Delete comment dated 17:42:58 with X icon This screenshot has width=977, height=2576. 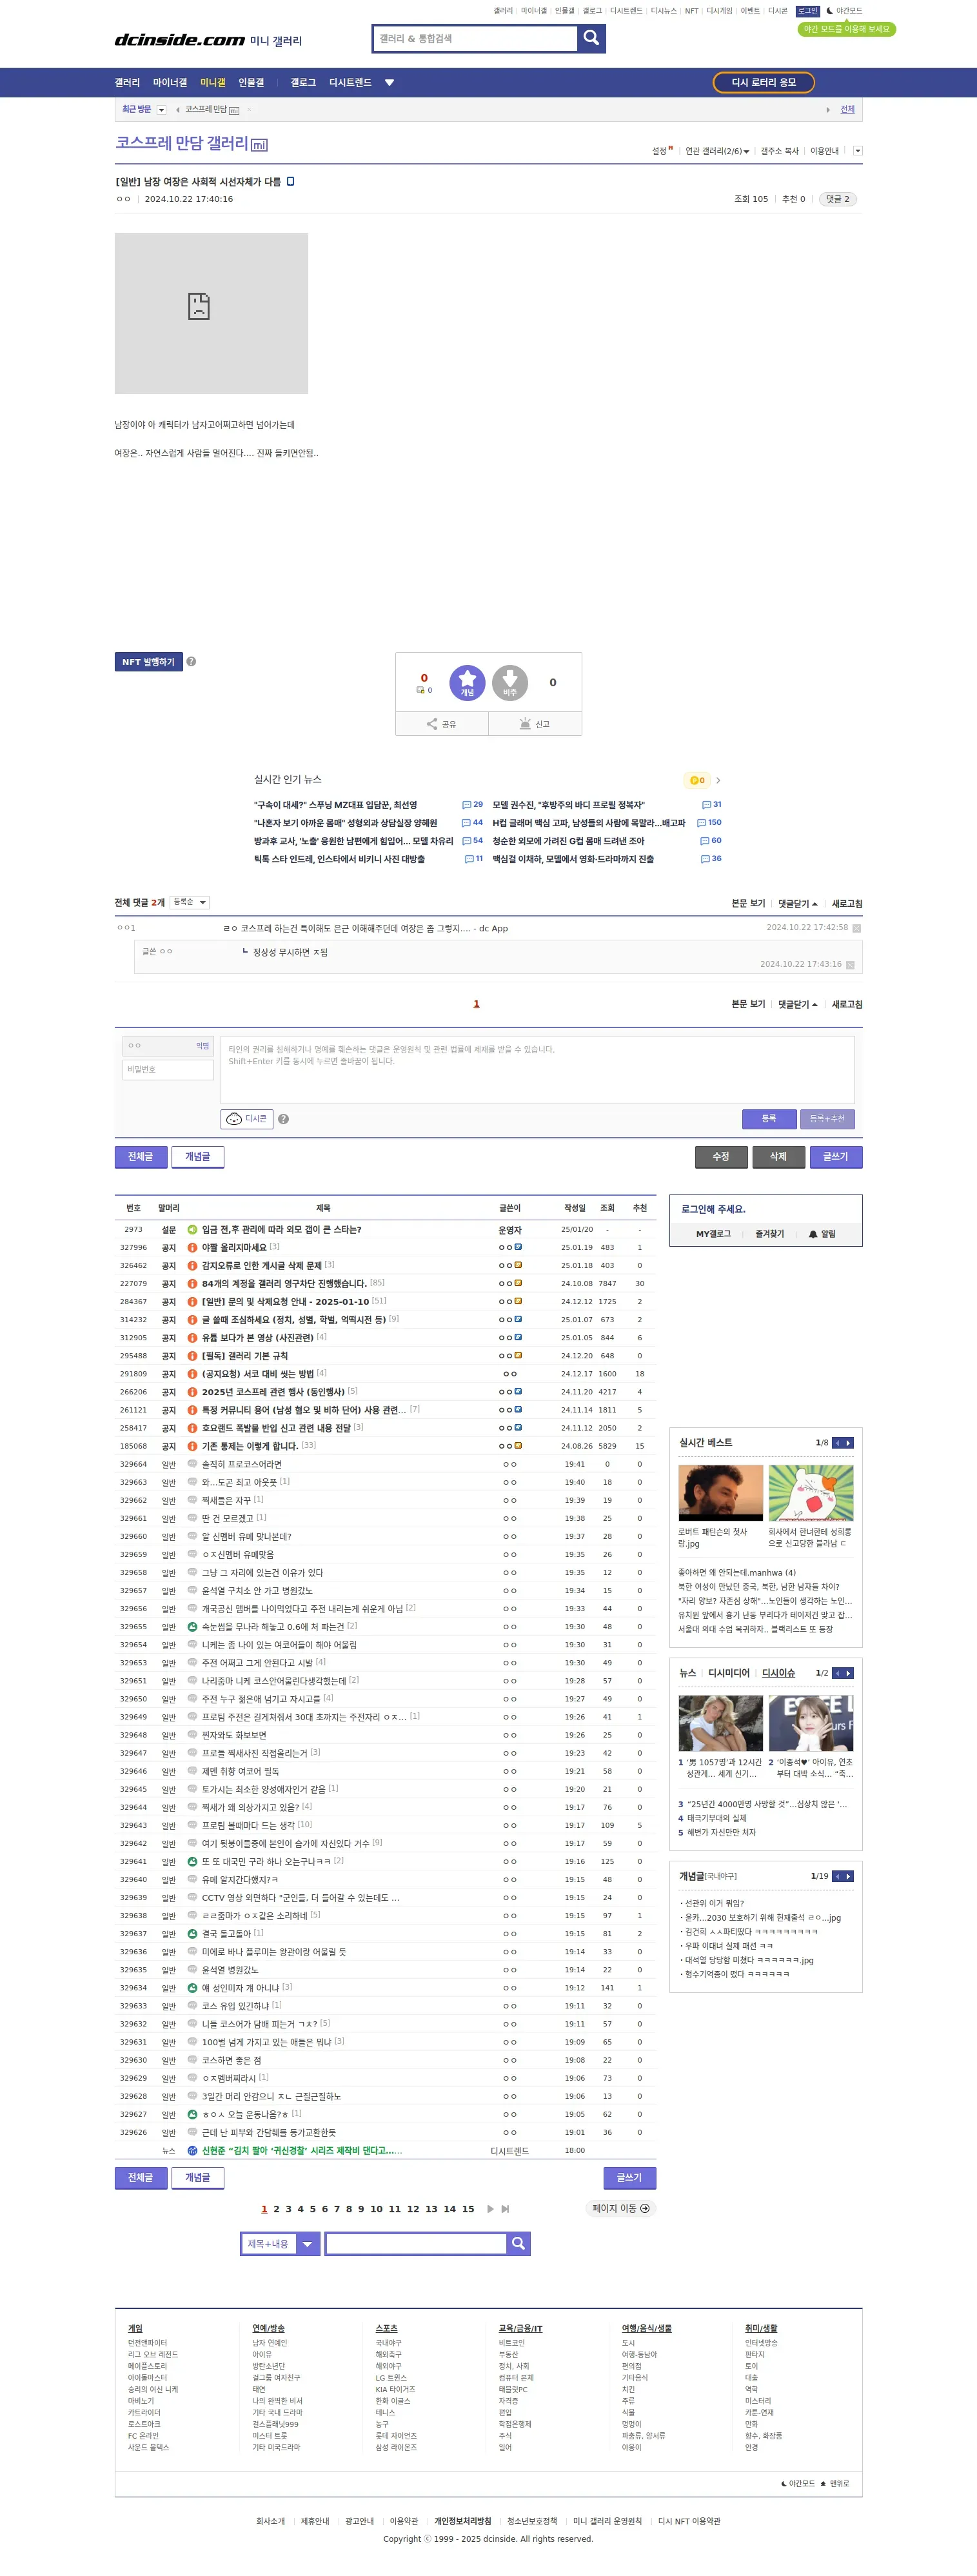point(856,928)
